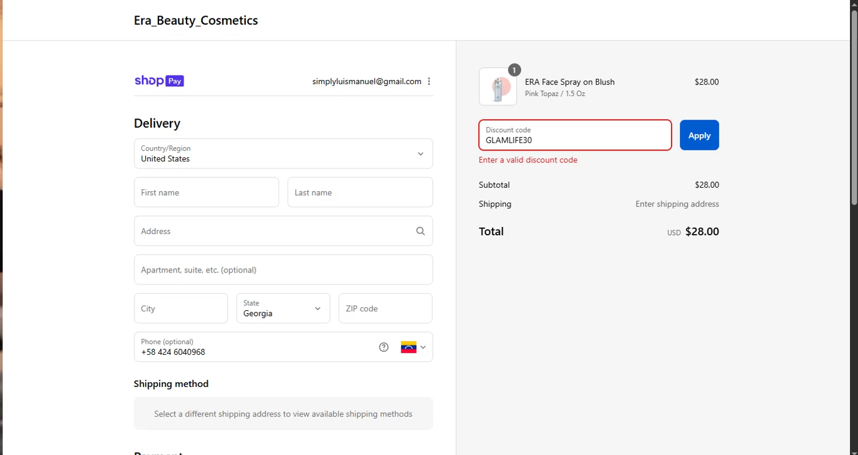Click the quantity badge on product thumbnail
Screen dimensions: 858x455
[x=514, y=70]
